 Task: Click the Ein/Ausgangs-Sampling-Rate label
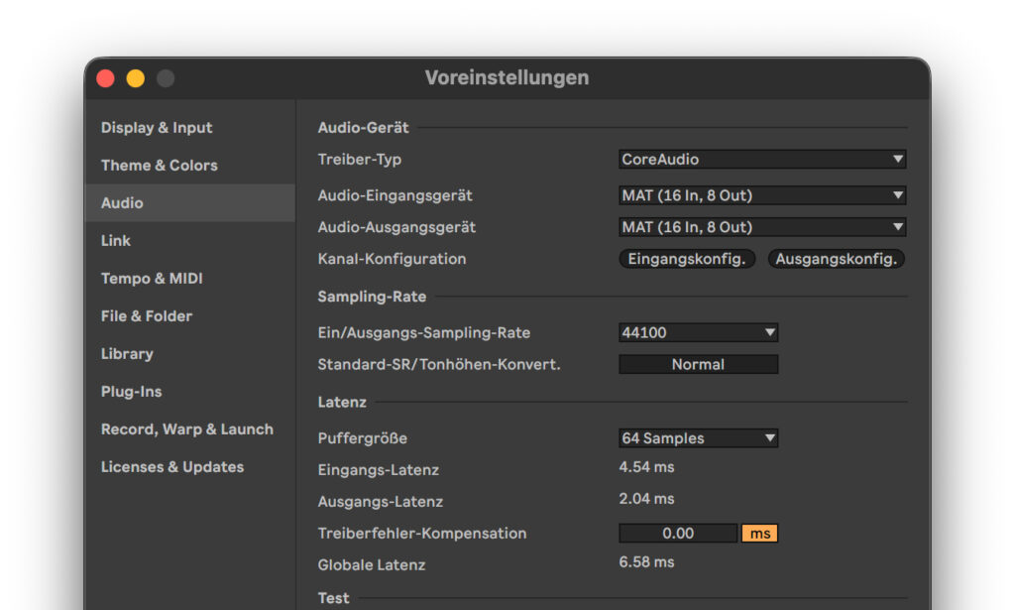[424, 333]
